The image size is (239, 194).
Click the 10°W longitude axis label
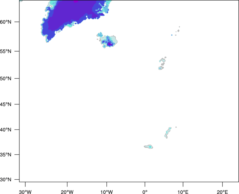[x=106, y=191]
